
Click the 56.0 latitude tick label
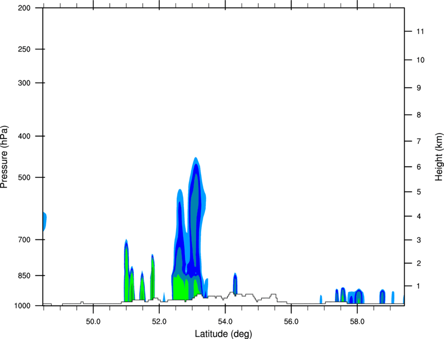point(291,322)
